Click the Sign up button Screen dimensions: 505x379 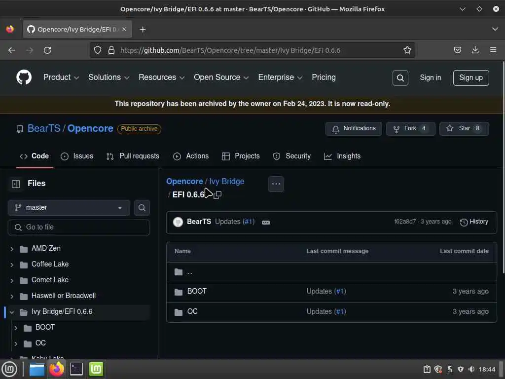point(471,77)
